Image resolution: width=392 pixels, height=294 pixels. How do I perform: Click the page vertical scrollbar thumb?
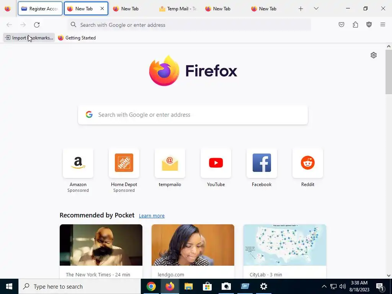tap(389, 72)
